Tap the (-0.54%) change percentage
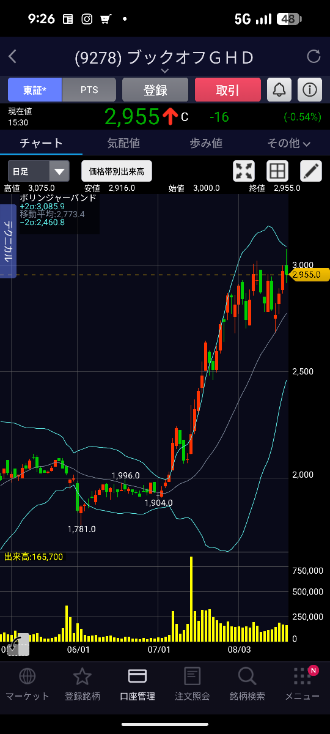Screen dimensions: 330x734 pyautogui.click(x=302, y=116)
